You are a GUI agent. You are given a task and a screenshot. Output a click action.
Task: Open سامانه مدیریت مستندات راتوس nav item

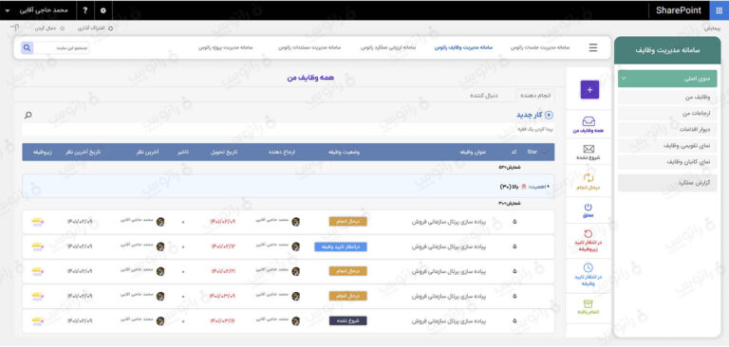pos(309,47)
